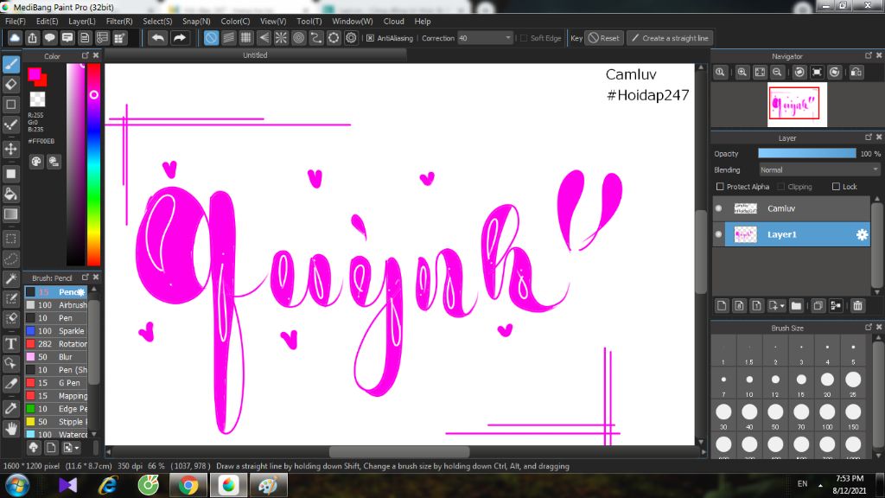Select the Gradient tool
The height and width of the screenshot is (498, 885).
[11, 214]
